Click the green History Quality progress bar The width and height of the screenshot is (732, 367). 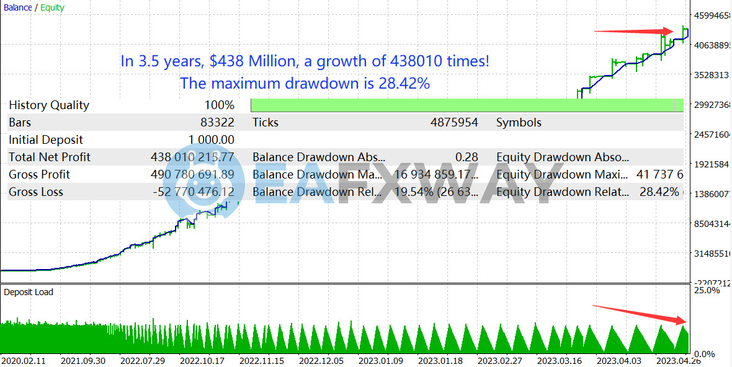[x=466, y=105]
